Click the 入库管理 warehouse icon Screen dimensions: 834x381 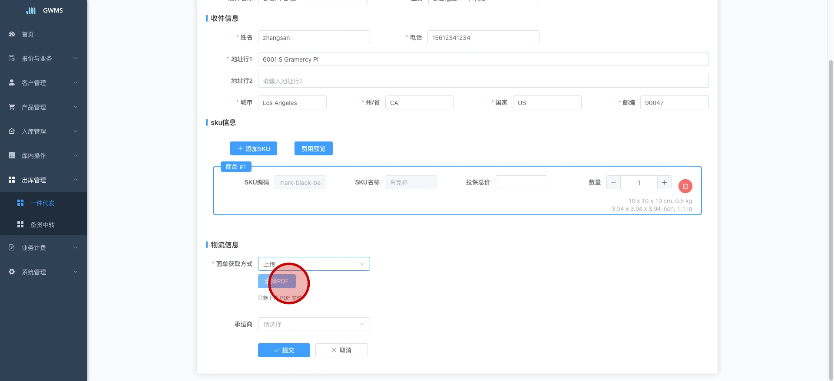click(x=12, y=131)
